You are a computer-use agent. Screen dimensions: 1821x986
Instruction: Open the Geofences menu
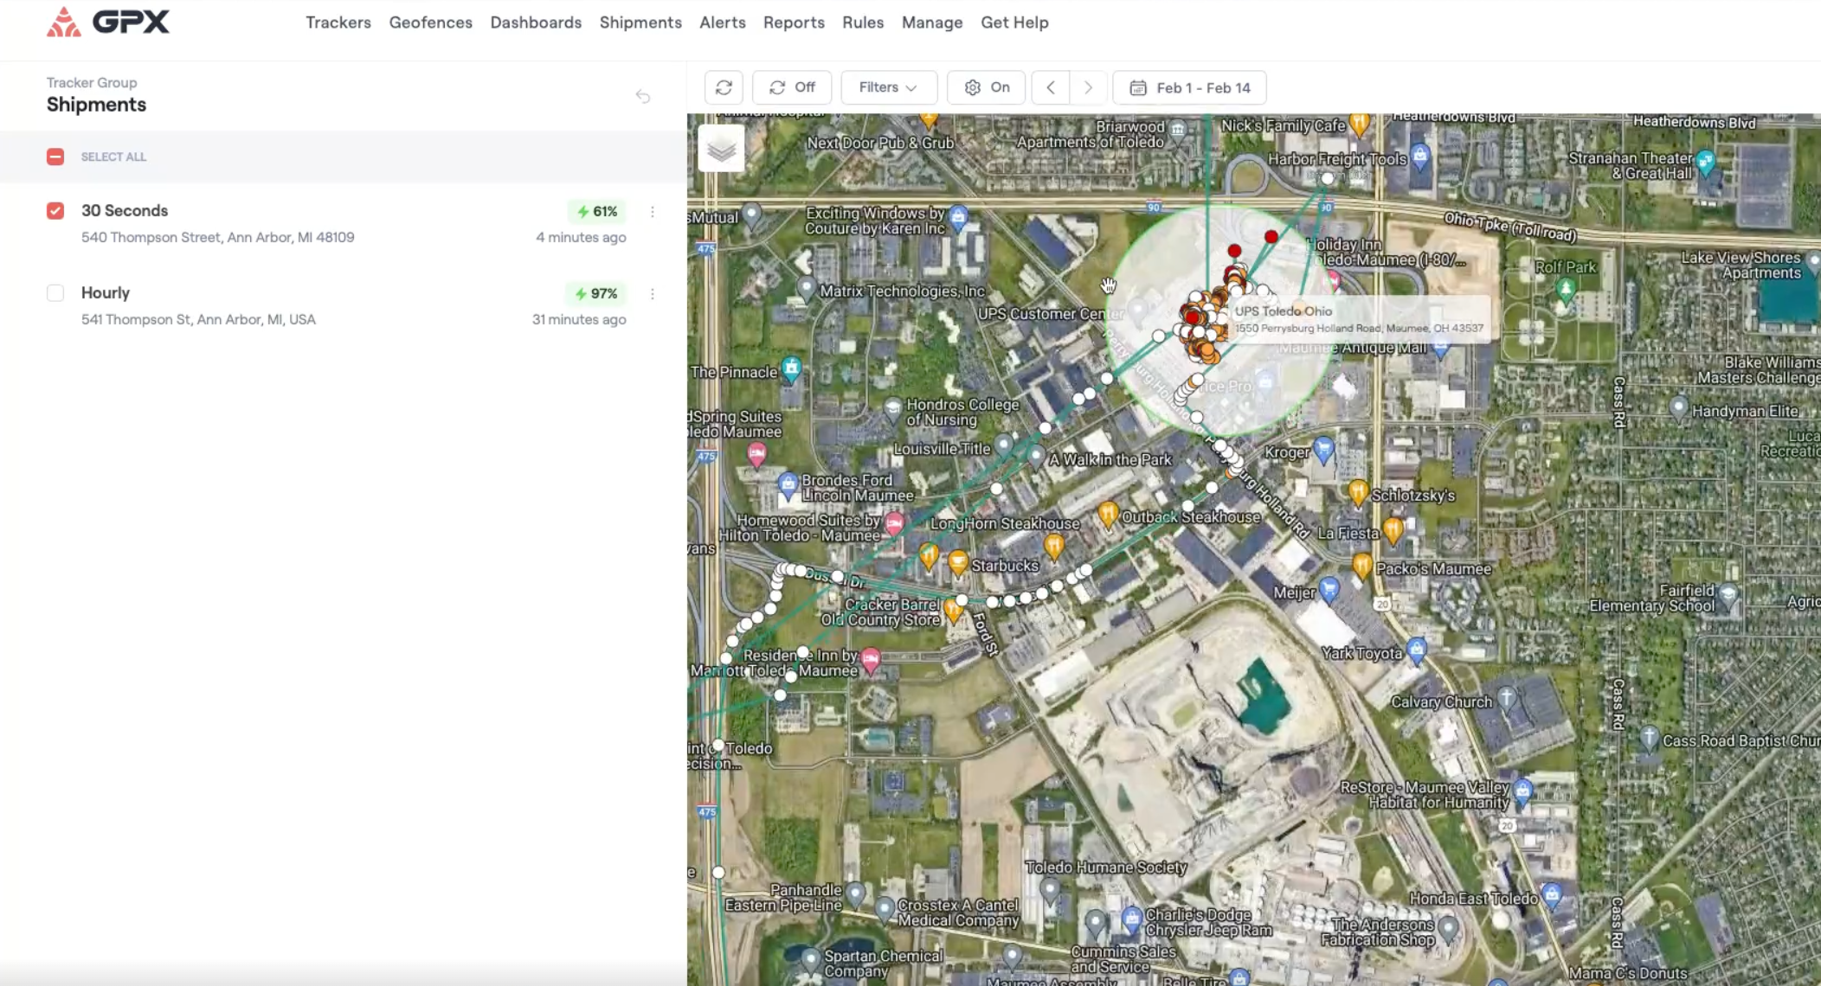[431, 22]
